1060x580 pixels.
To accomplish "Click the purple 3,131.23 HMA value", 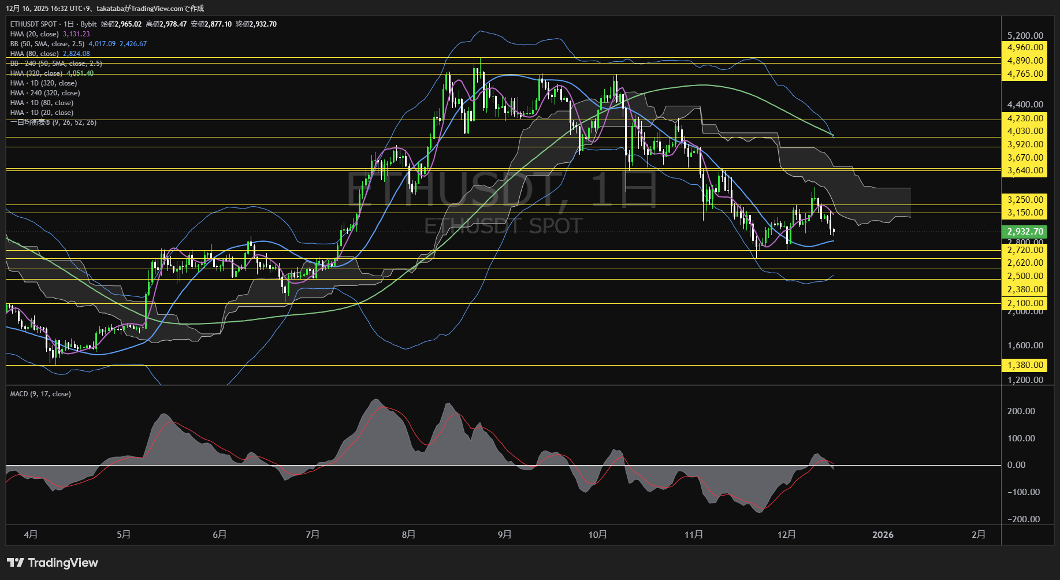I will tap(76, 34).
